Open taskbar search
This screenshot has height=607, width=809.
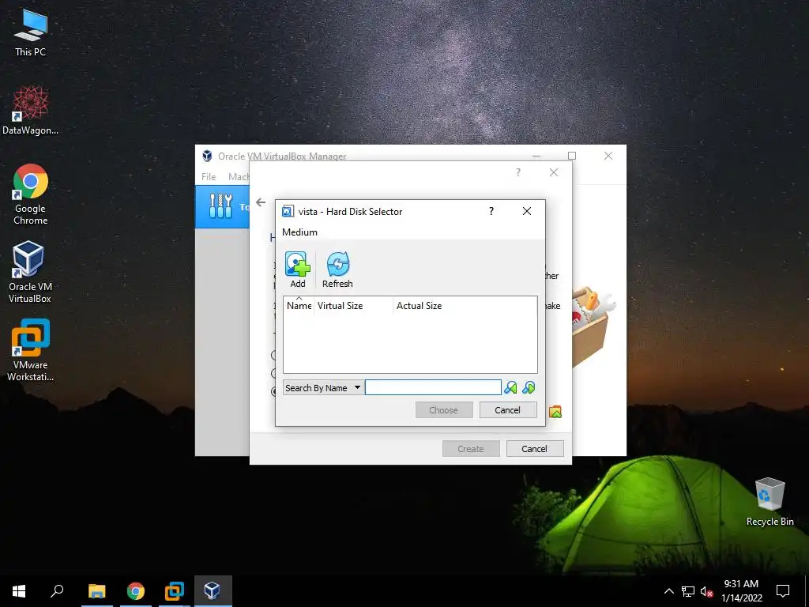pos(57,591)
